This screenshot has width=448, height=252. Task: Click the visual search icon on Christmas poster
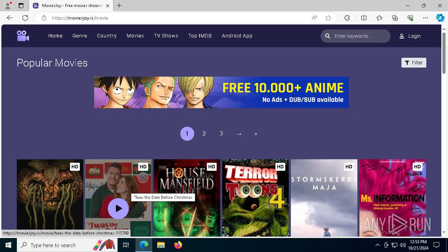tap(143, 178)
